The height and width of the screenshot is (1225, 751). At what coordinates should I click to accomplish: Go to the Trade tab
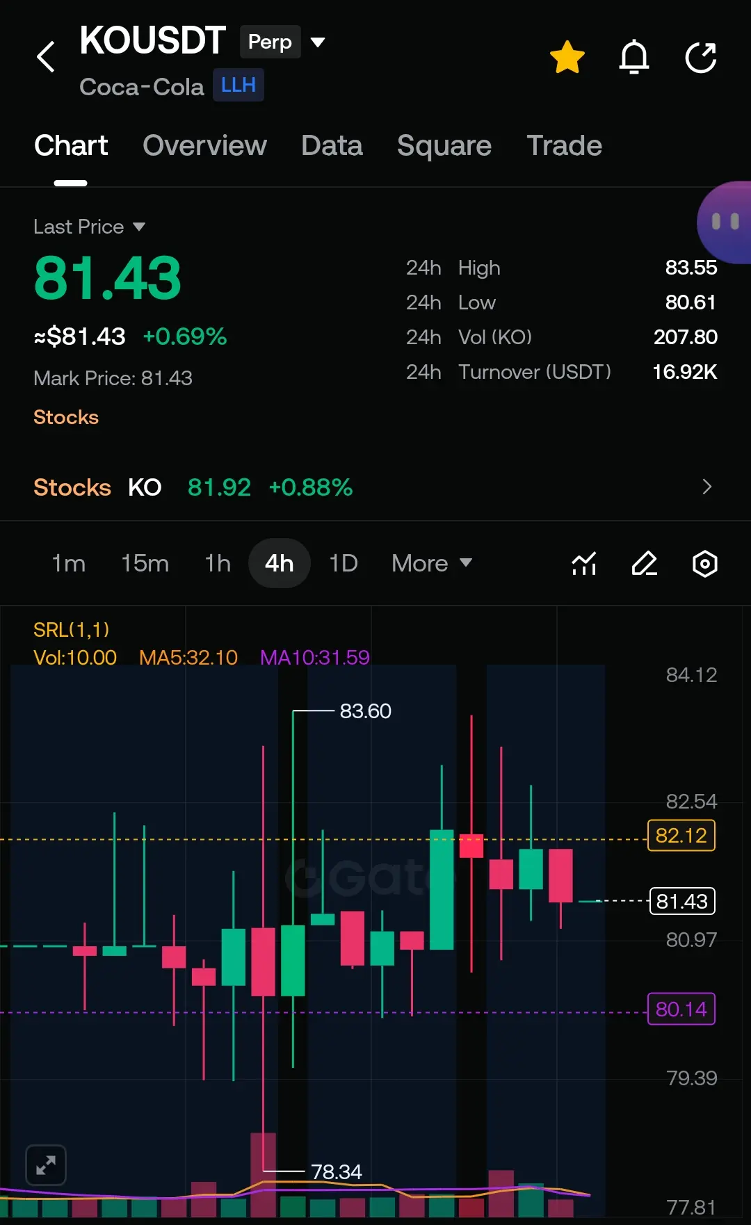564,146
